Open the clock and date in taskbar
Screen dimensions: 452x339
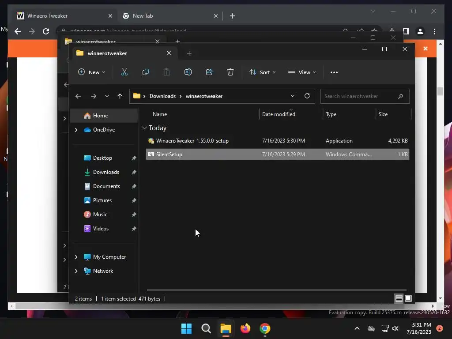coord(419,328)
